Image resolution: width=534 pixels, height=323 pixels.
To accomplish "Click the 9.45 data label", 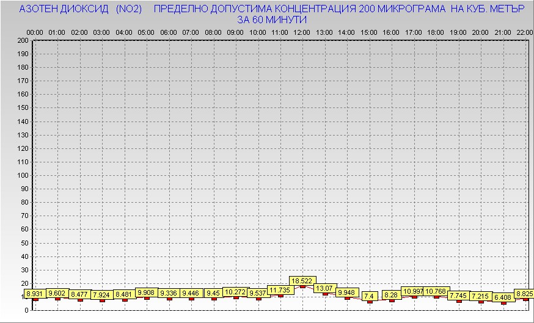I will [213, 293].
